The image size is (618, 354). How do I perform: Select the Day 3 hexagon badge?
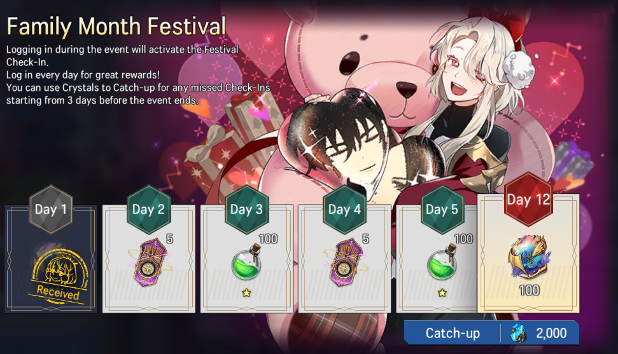[246, 209]
